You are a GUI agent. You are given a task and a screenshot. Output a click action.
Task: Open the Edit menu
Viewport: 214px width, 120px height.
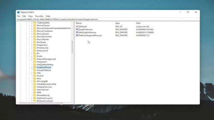pyautogui.click(x=24, y=16)
